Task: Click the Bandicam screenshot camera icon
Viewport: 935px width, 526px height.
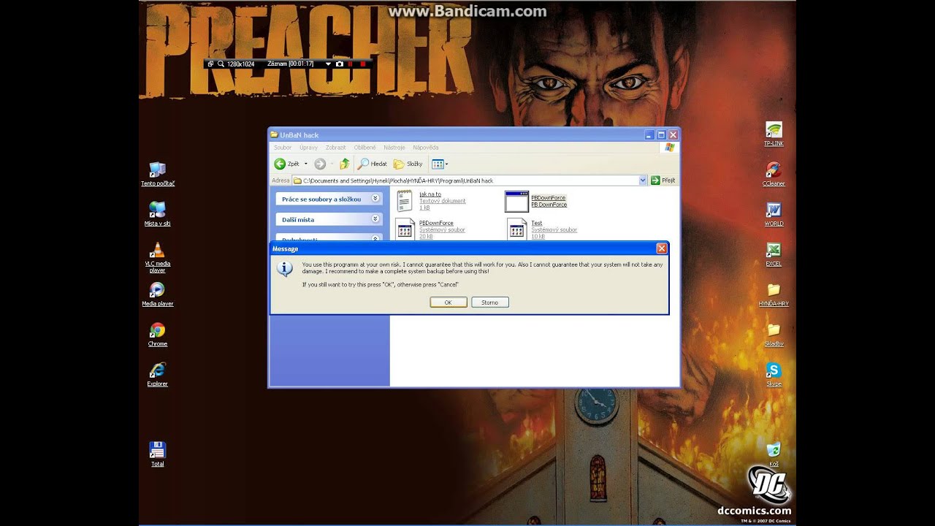Action: pos(340,64)
